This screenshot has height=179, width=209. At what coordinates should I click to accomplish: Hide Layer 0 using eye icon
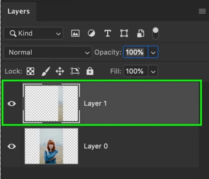pyautogui.click(x=12, y=146)
